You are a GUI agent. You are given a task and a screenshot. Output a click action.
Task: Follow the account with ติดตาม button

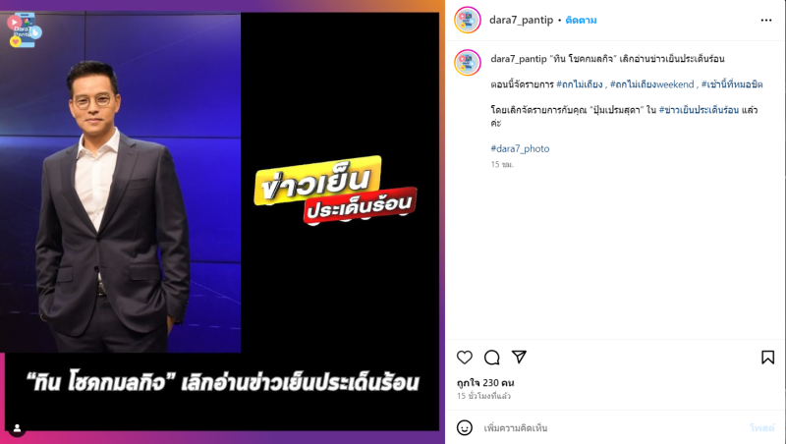(x=581, y=20)
